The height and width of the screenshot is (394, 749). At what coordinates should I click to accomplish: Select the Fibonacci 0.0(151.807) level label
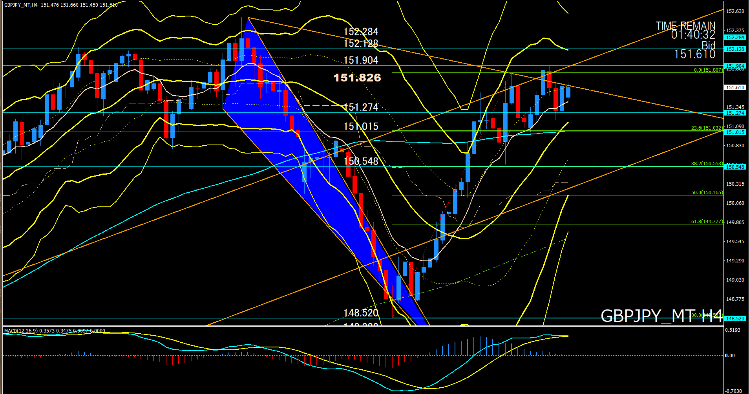click(708, 70)
